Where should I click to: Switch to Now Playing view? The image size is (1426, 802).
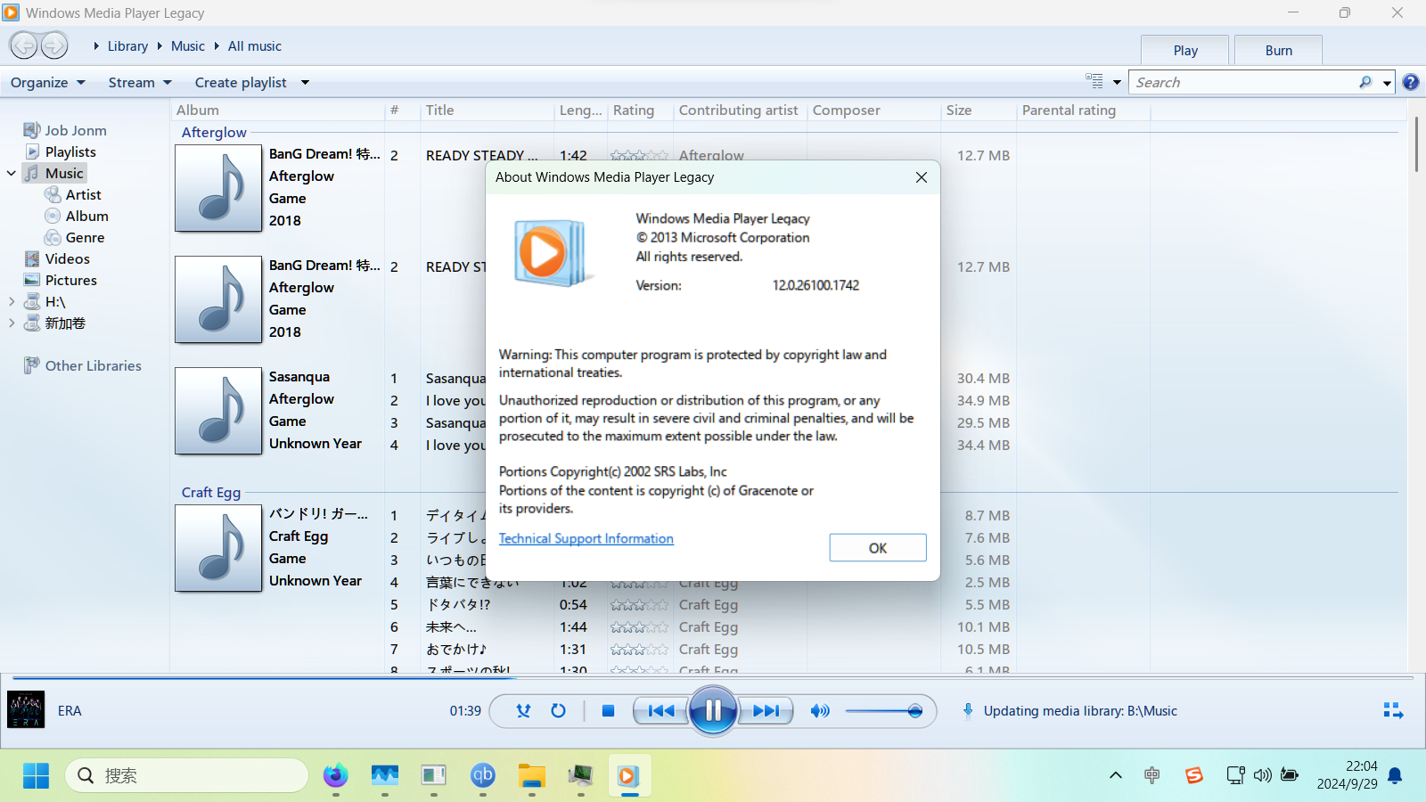tap(1393, 710)
